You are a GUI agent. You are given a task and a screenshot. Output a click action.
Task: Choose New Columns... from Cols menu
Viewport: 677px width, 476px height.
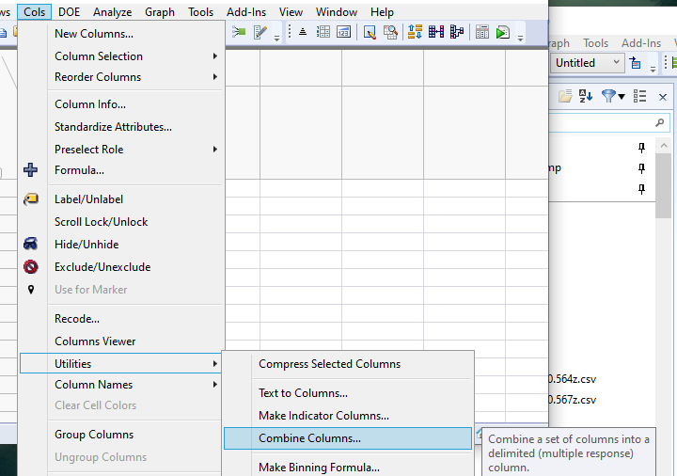pos(94,34)
